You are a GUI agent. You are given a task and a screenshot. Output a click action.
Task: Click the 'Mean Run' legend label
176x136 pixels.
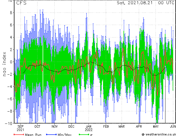(x=33, y=135)
